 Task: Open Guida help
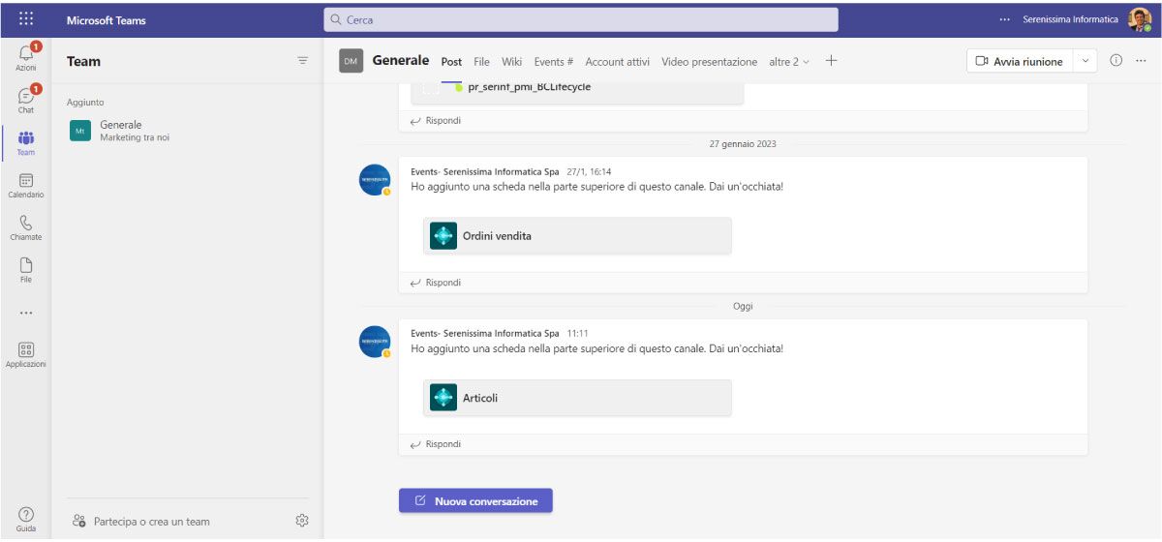click(26, 520)
